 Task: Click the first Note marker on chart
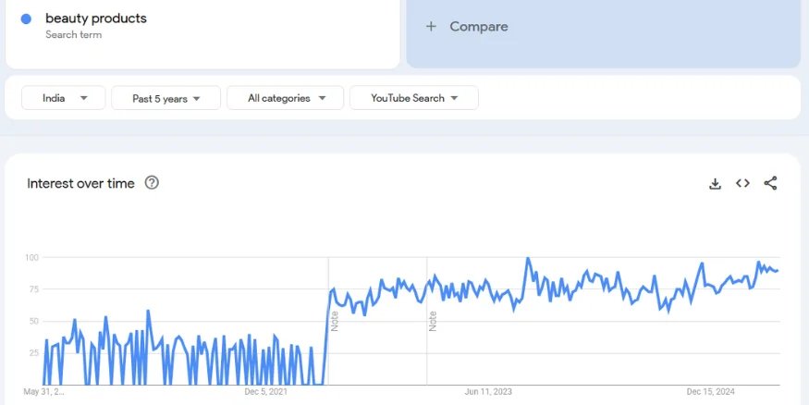(x=335, y=321)
